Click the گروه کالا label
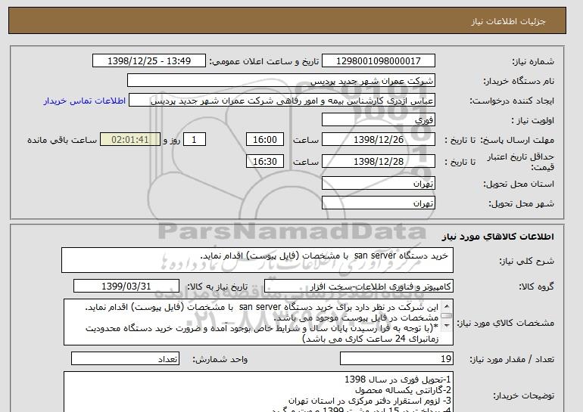Image resolution: width=583 pixels, height=412 pixels. pos(537,287)
